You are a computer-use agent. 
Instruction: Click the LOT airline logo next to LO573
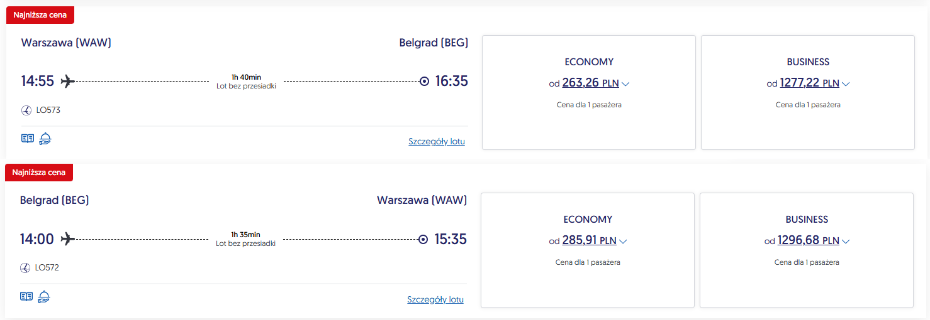coord(26,110)
